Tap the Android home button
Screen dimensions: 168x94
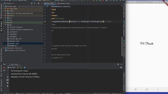click(x=147, y=90)
